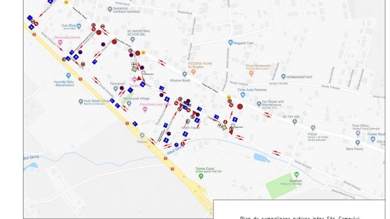Viewport: 390px width, 219px height.
Task: Click the Tiriac Auto Partener pin
Action: tap(243, 95)
